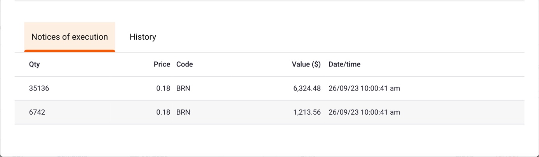The width and height of the screenshot is (539, 157).
Task: Click the Code column header
Action: tap(184, 65)
